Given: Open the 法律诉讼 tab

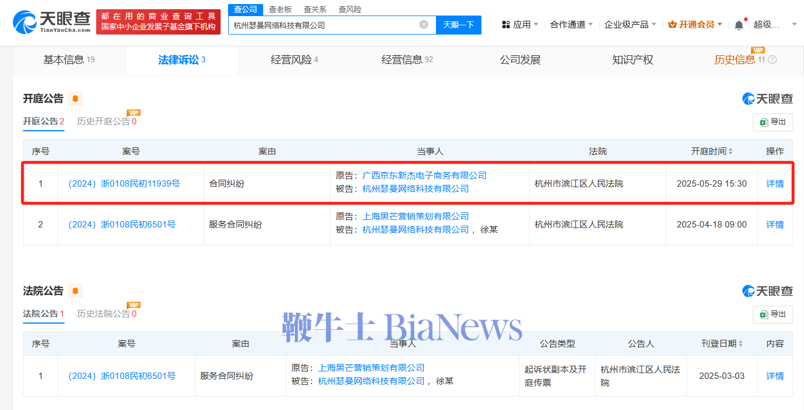Looking at the screenshot, I should click(x=182, y=60).
